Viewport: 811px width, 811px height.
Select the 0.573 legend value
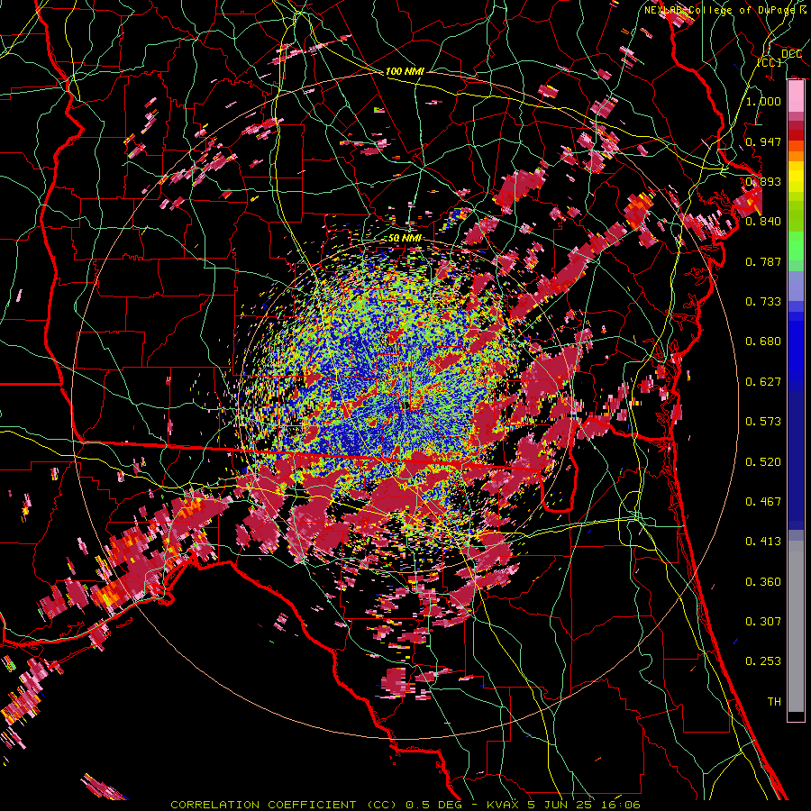pos(763,421)
